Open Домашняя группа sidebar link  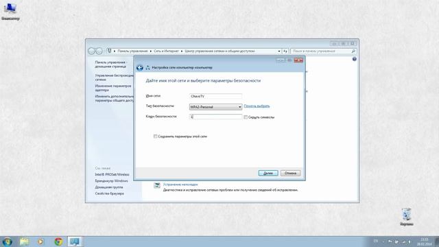(x=109, y=187)
